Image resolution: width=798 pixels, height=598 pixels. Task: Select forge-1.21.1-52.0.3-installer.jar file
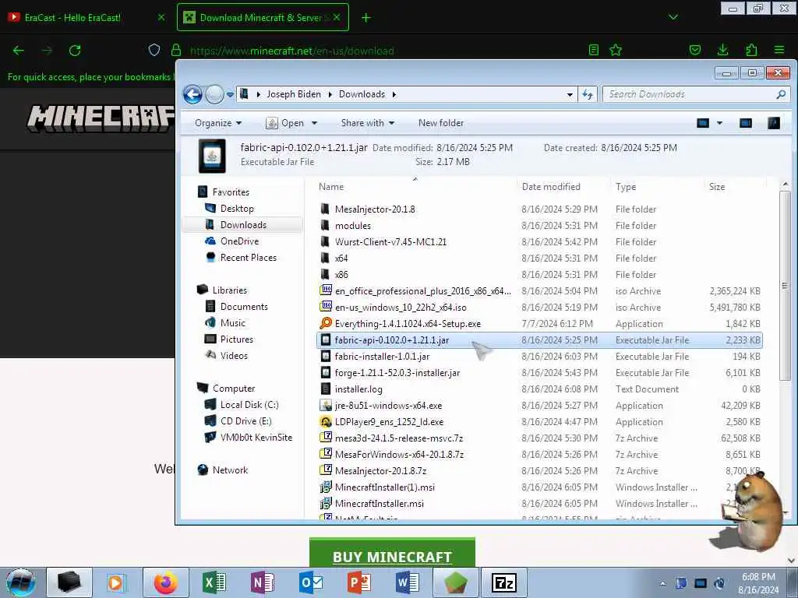(397, 373)
